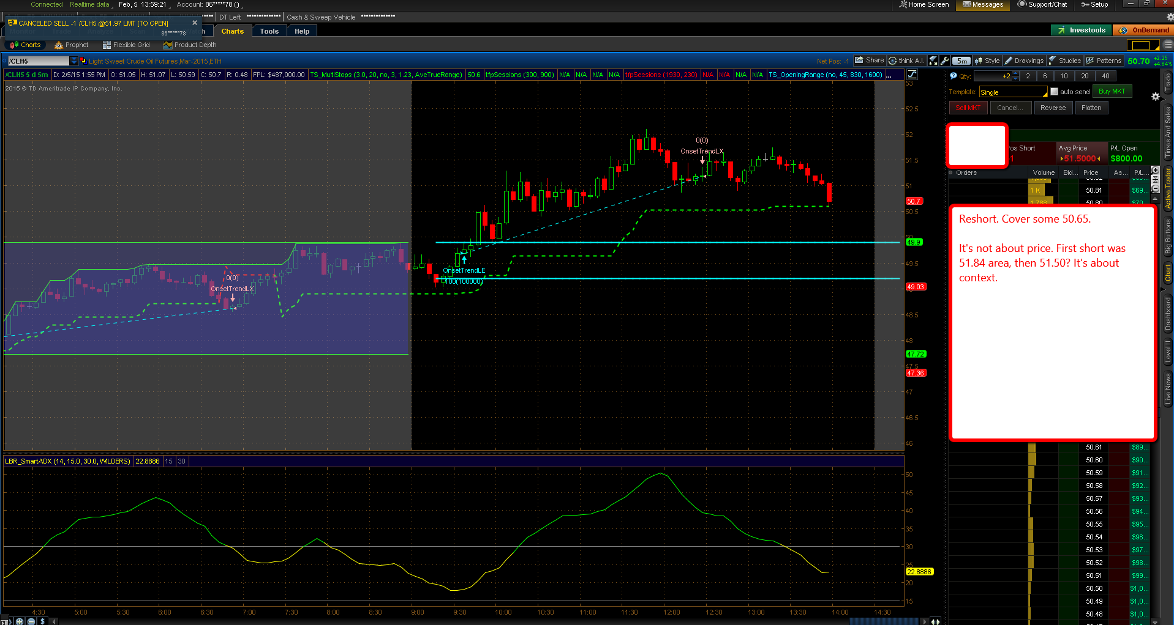Click the Buy MKT button
Image resolution: width=1174 pixels, height=625 pixels.
(x=1112, y=91)
